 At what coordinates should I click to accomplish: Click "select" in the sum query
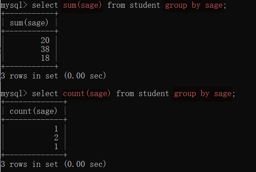[45, 6]
